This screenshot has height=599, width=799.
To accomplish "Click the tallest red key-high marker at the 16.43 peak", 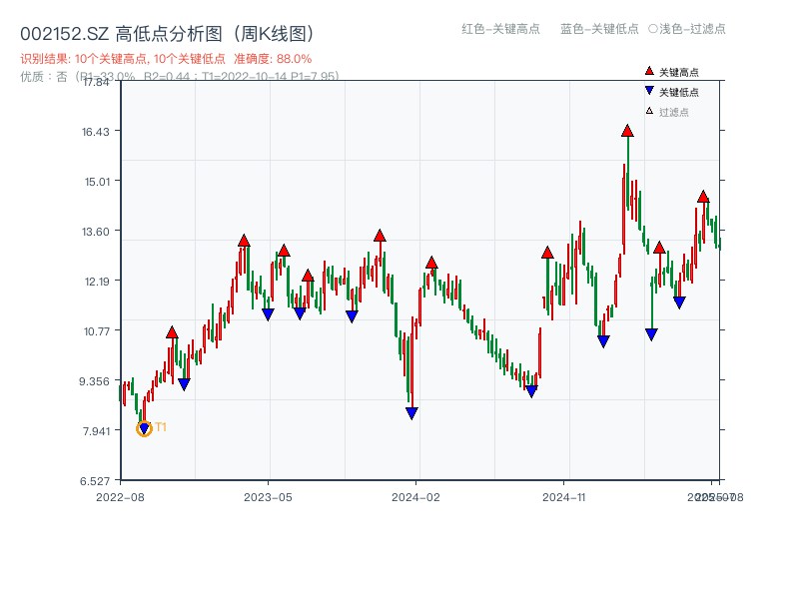I will (x=627, y=131).
